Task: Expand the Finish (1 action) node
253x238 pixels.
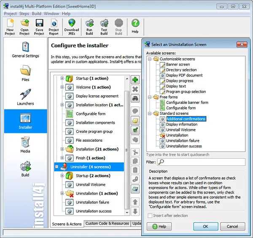Action: (x=62, y=158)
